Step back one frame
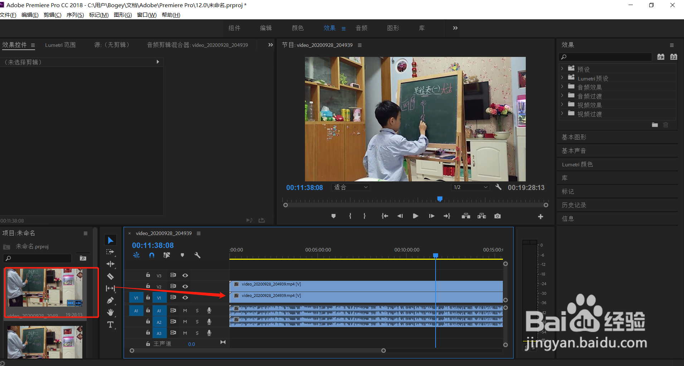The image size is (684, 366). (x=400, y=216)
